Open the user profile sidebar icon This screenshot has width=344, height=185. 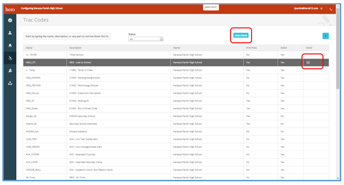click(10, 33)
